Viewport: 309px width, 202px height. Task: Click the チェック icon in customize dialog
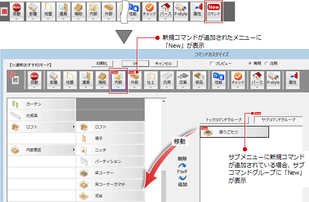point(238,80)
